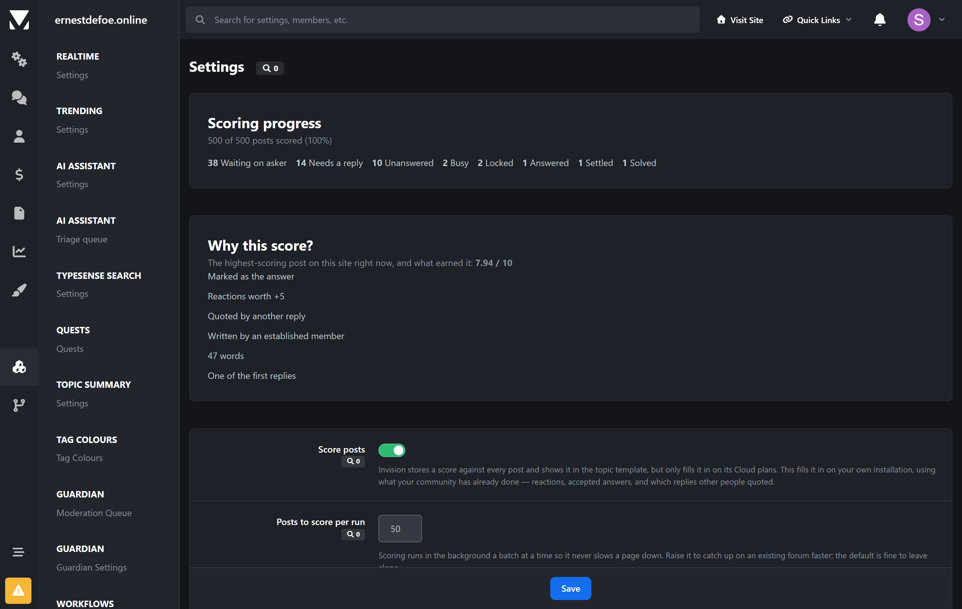Click the Visit Site link

(740, 20)
